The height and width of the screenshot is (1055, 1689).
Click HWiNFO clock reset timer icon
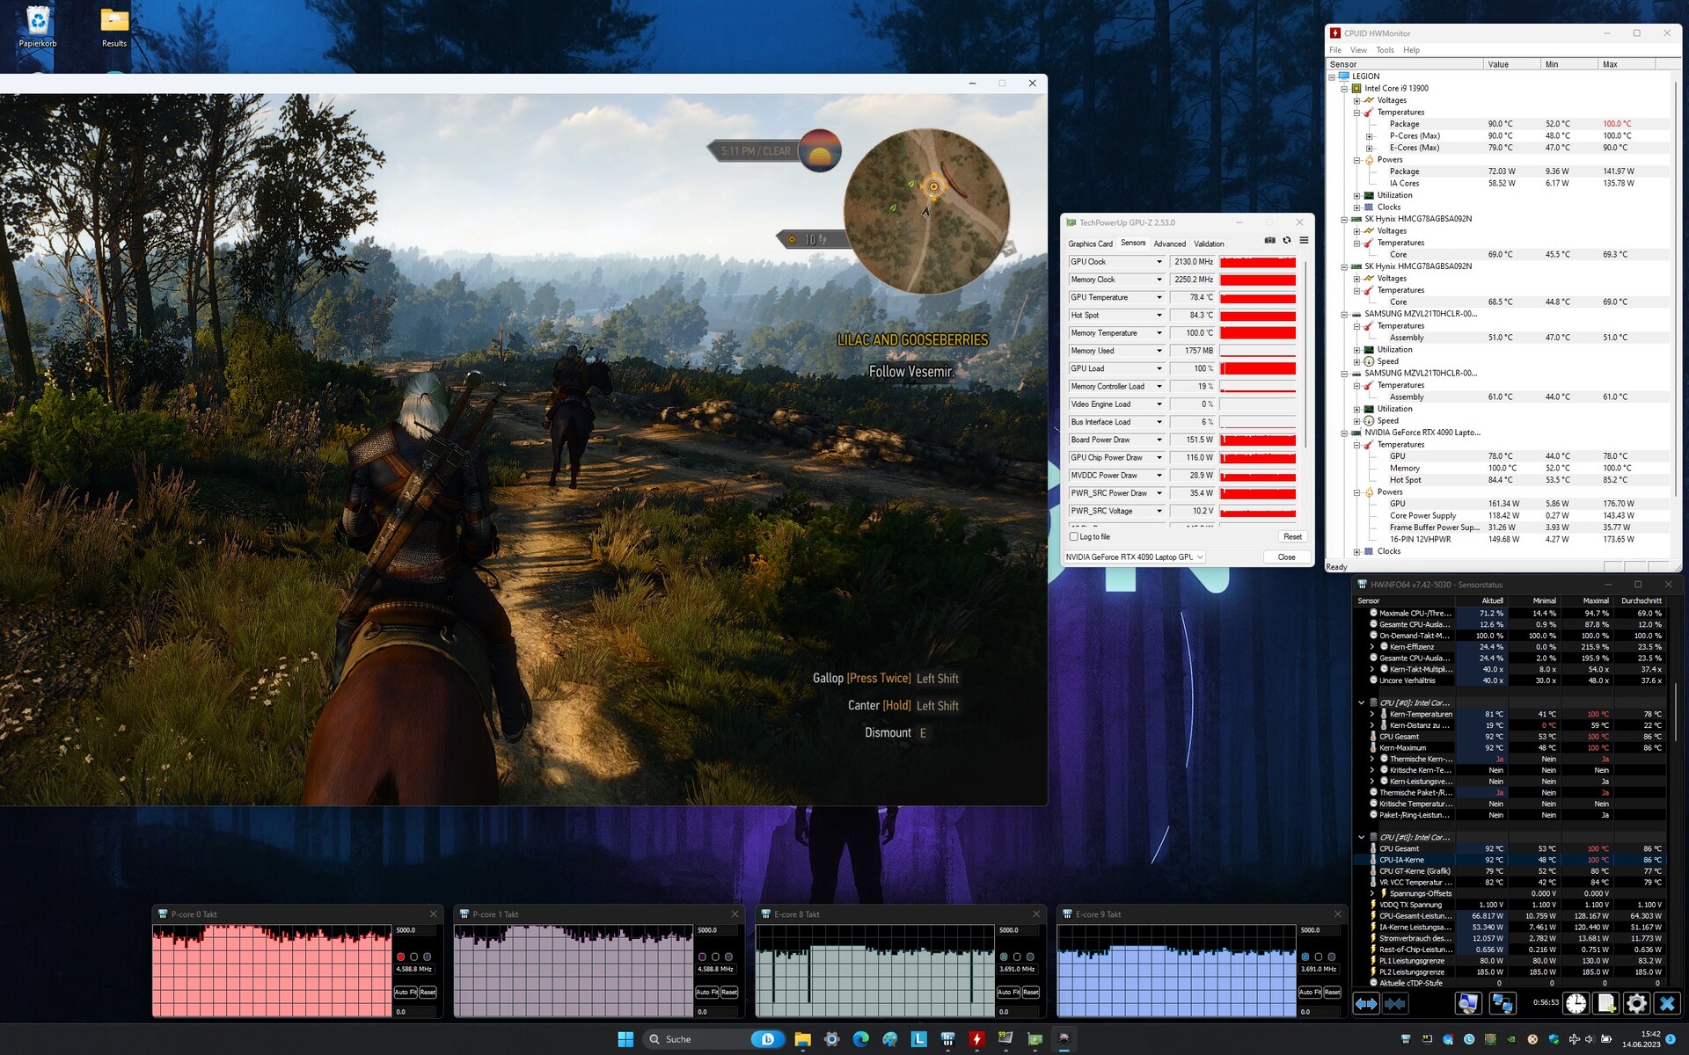pyautogui.click(x=1576, y=1003)
